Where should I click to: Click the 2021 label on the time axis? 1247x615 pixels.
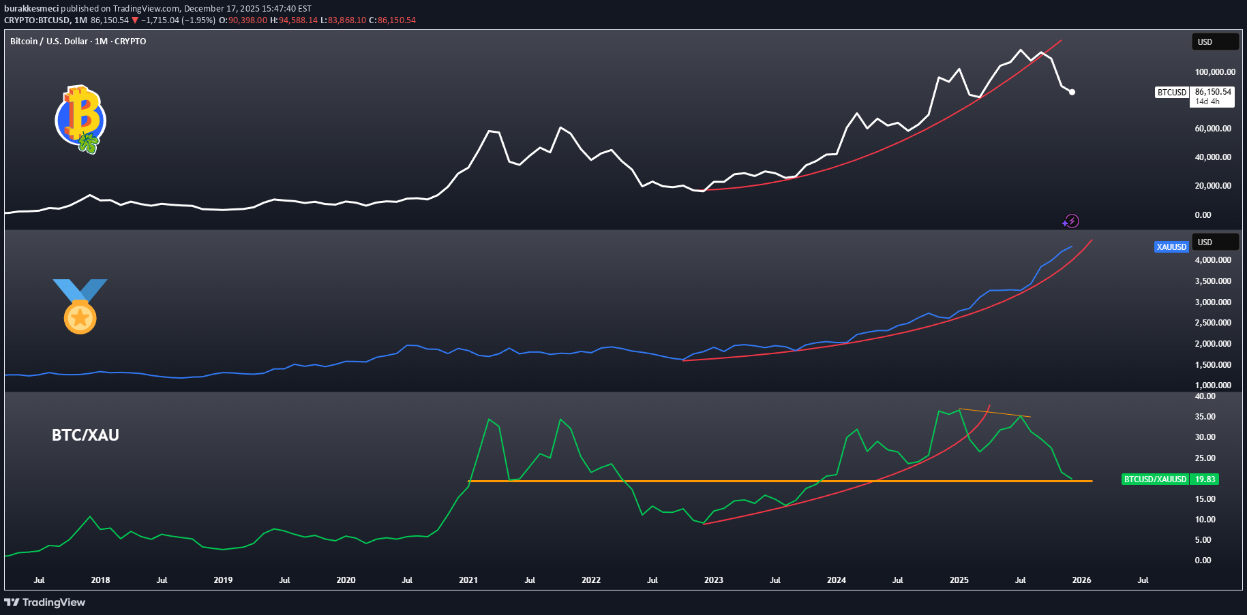468,580
